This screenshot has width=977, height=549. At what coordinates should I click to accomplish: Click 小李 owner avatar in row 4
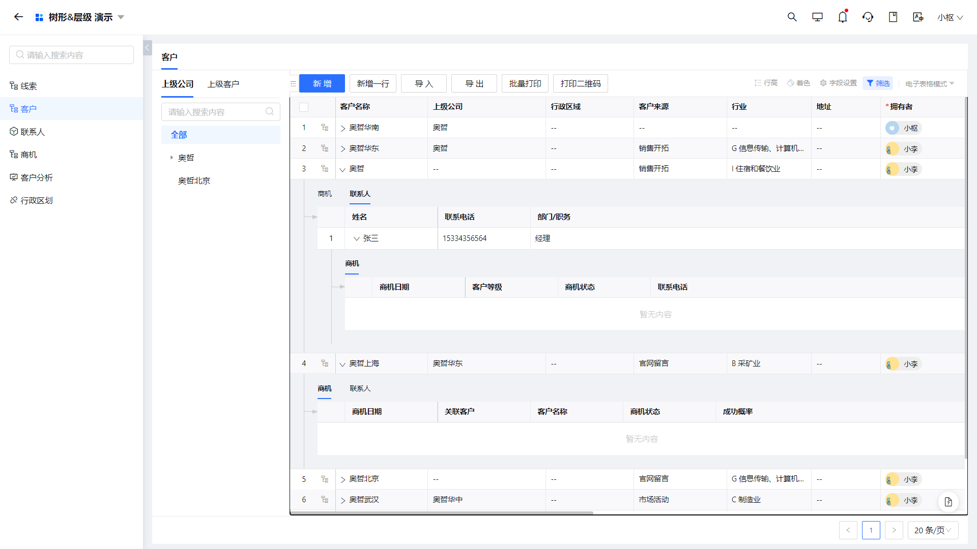click(x=892, y=364)
